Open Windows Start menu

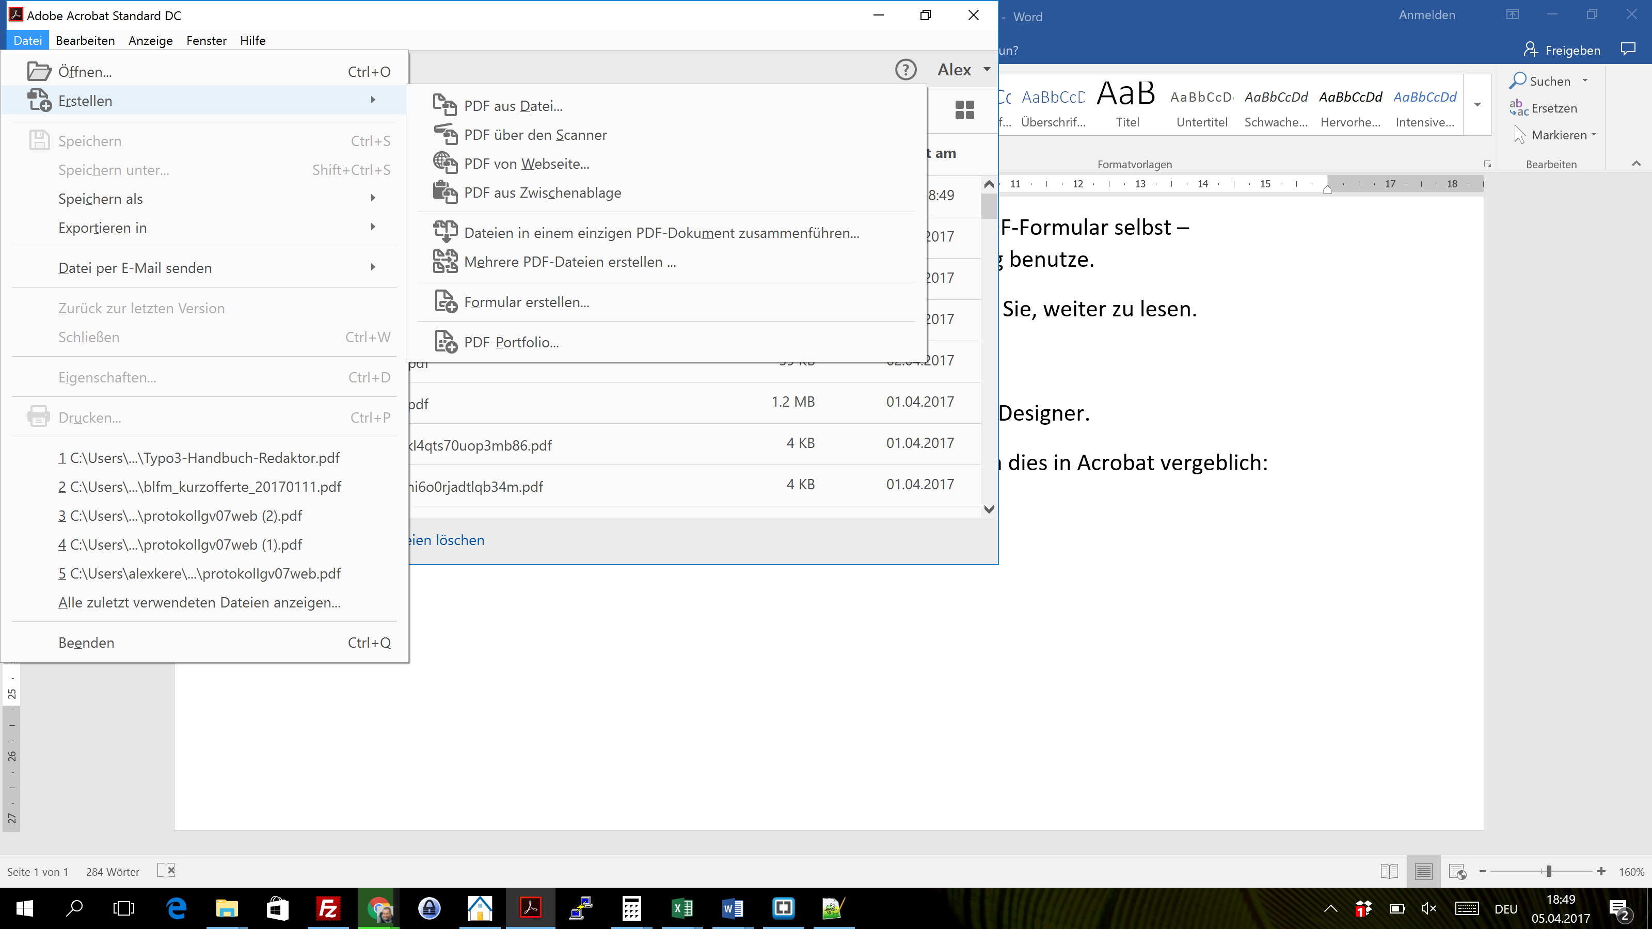click(x=24, y=908)
